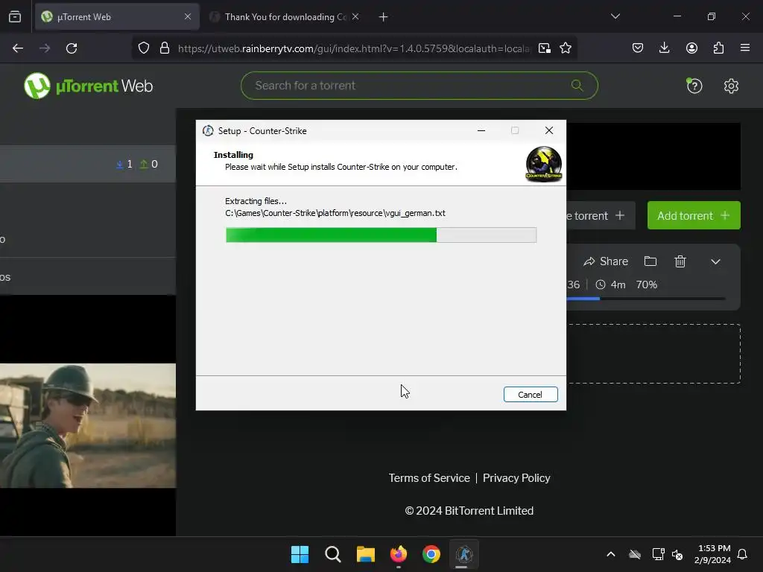Viewport: 763px width, 572px height.
Task: Reload the current page
Action: coord(72,48)
